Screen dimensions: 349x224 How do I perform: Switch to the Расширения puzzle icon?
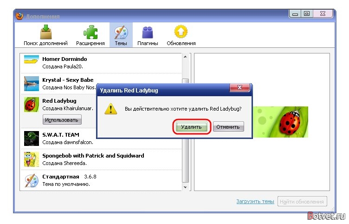pos(90,32)
